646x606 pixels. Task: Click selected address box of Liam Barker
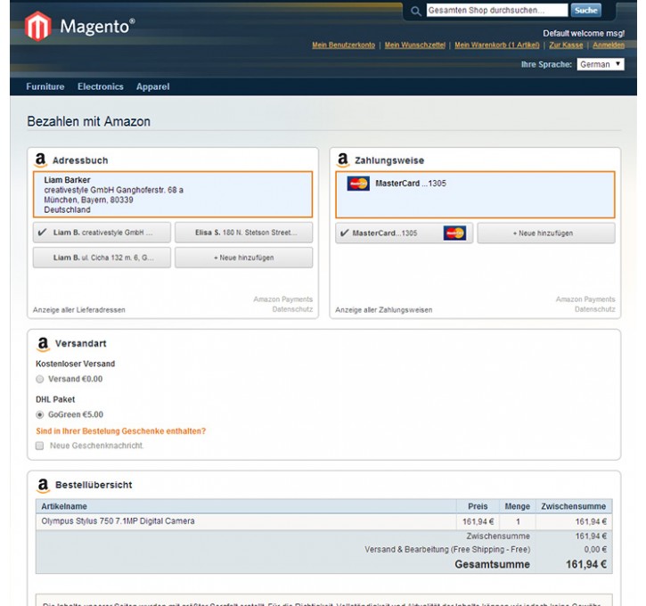click(x=173, y=194)
